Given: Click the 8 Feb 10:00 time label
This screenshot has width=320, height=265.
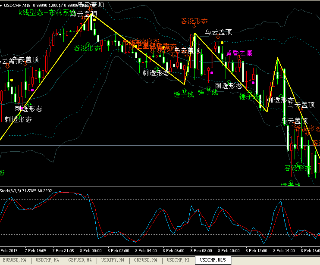Looking at the screenshot, I should [x=229, y=250].
